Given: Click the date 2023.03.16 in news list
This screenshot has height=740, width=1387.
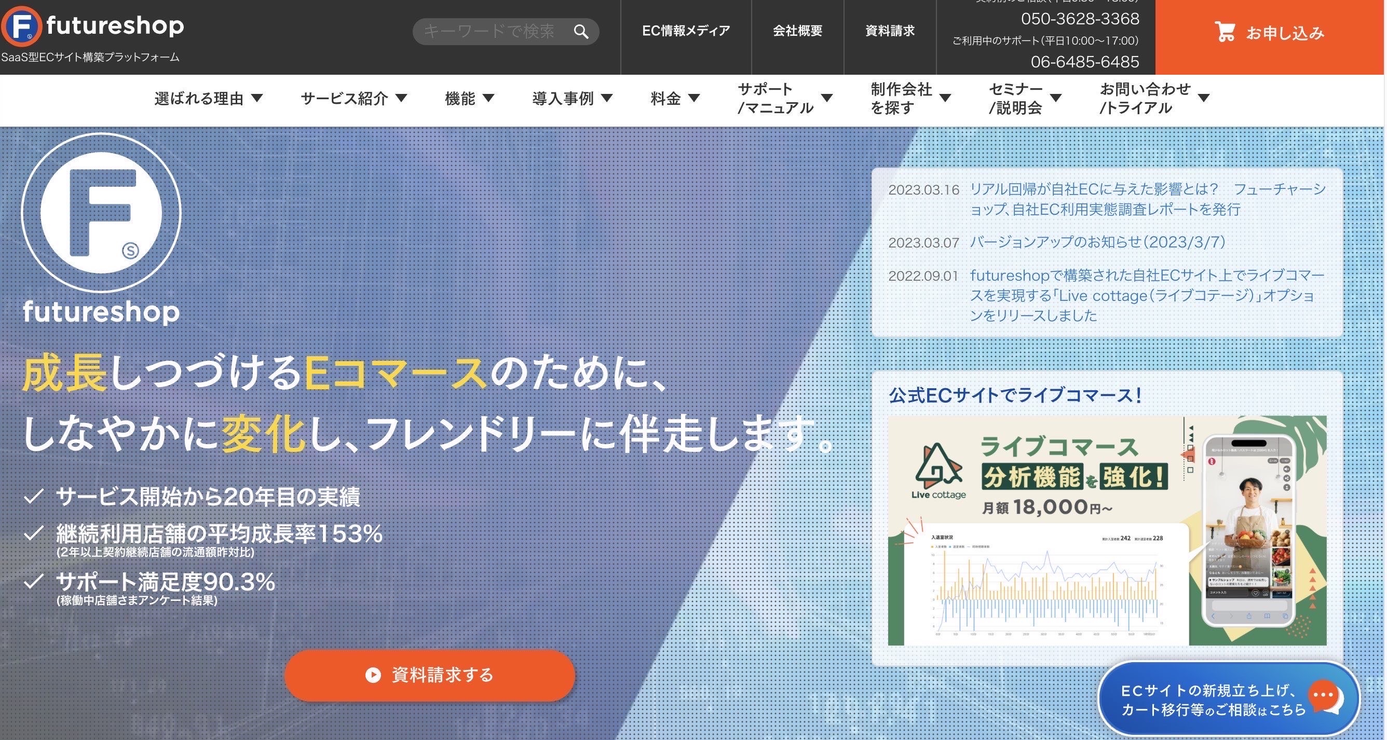Looking at the screenshot, I should tap(923, 190).
